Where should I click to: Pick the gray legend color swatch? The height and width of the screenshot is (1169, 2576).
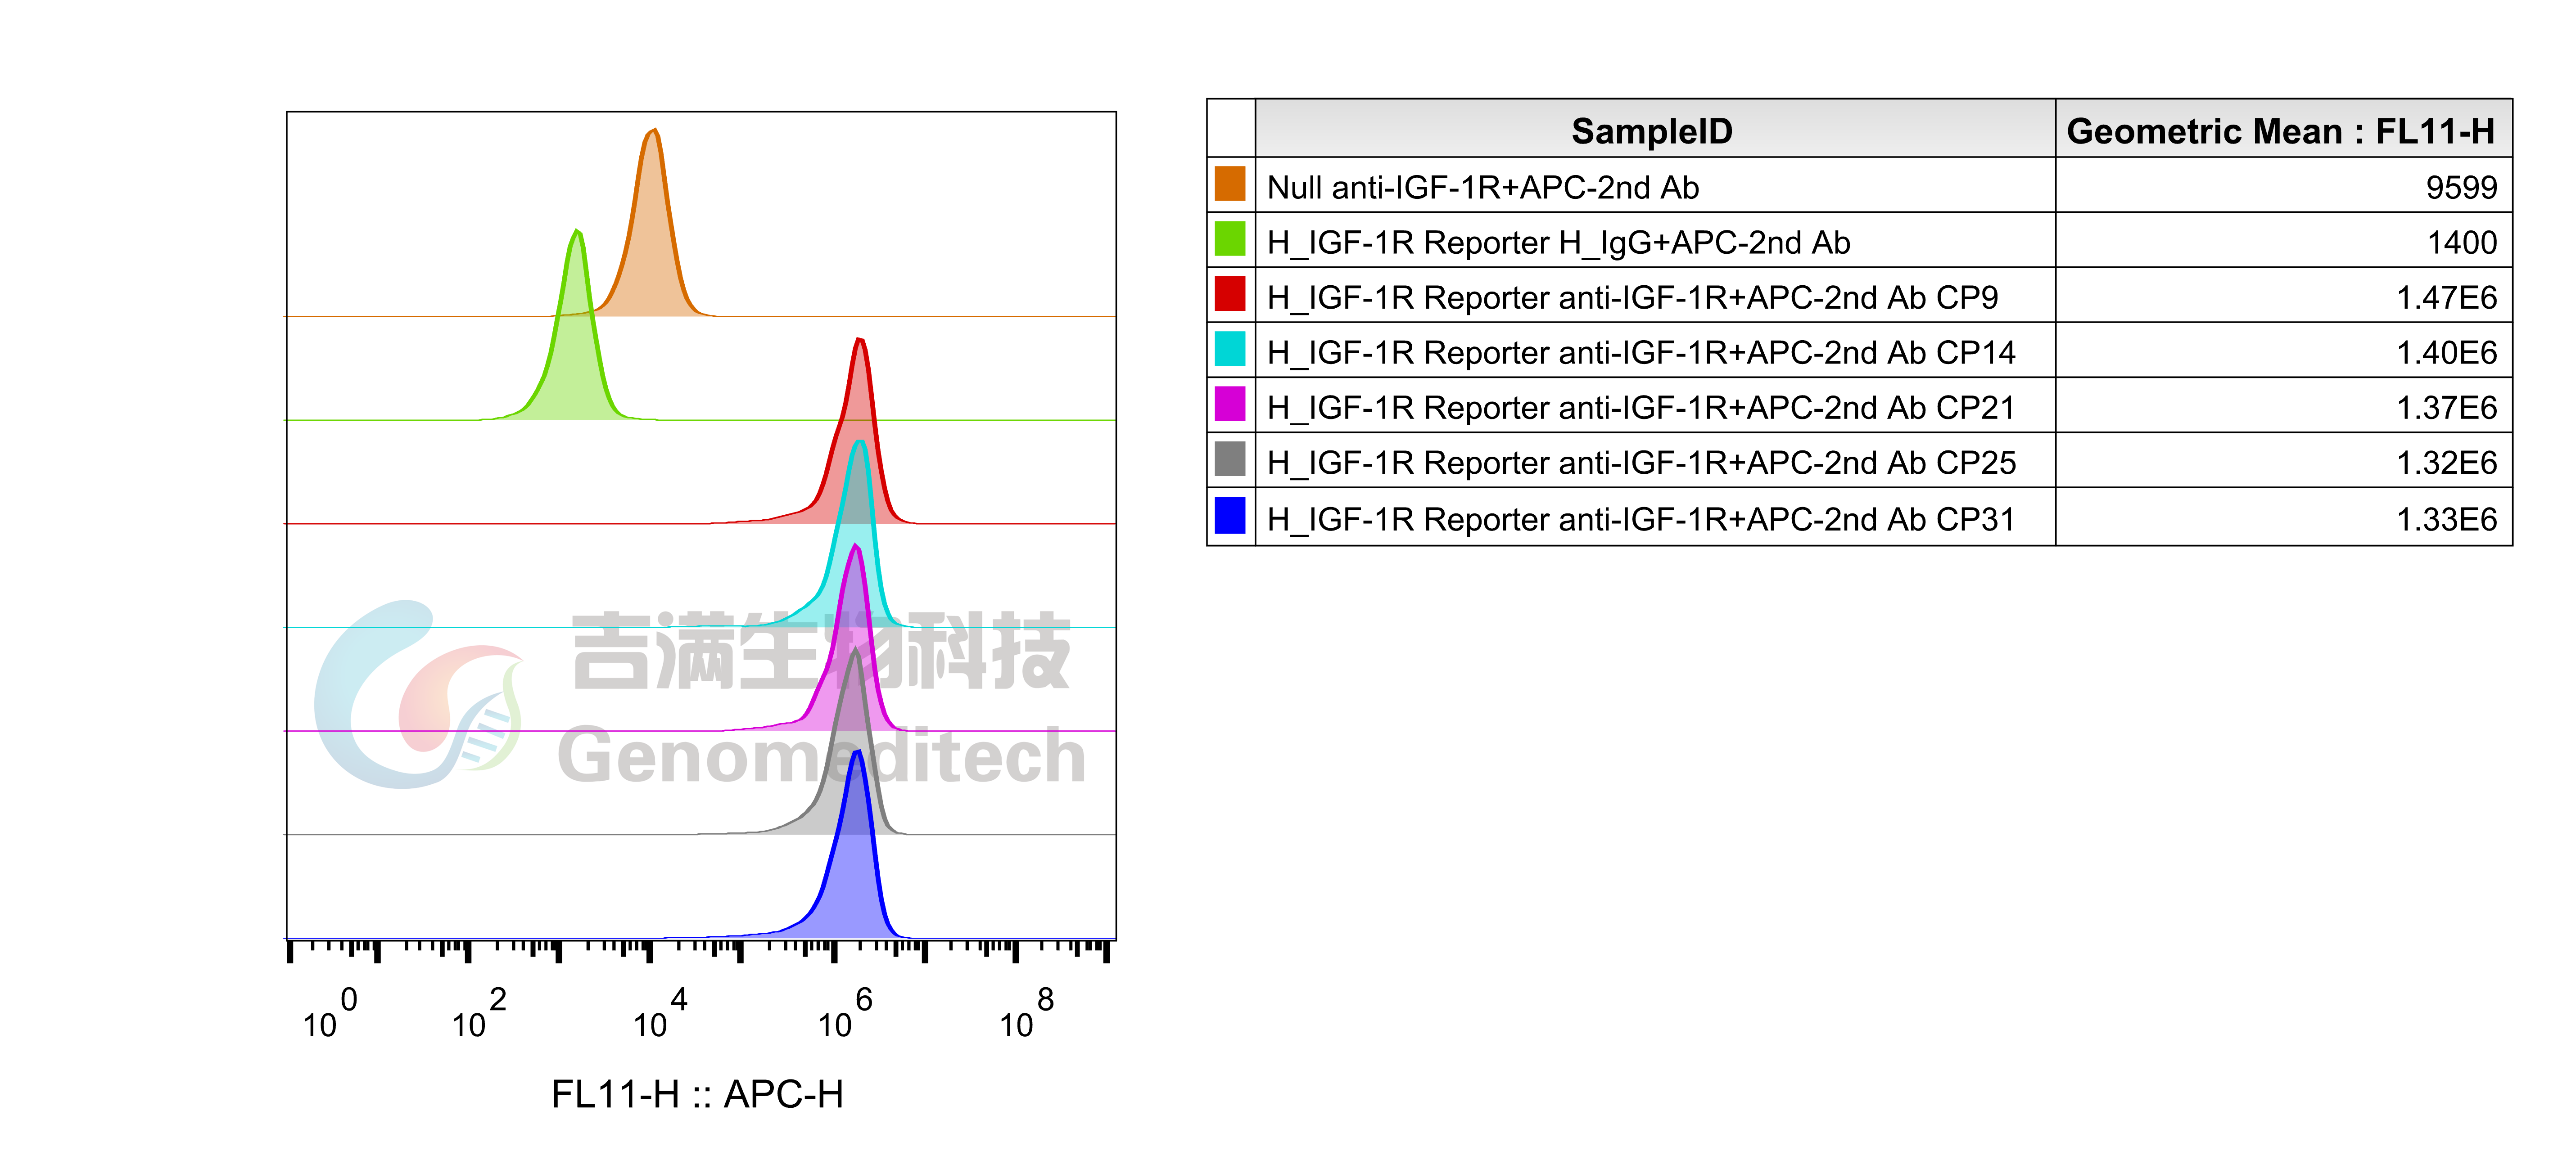tap(1229, 459)
